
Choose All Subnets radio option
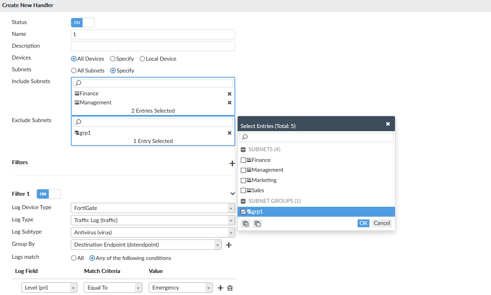click(74, 71)
